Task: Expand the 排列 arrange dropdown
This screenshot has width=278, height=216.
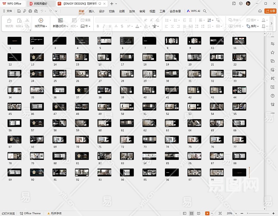Action: 255,26
